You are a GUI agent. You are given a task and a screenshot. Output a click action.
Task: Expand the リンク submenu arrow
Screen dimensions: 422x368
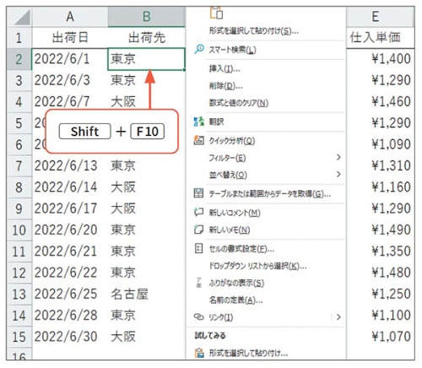pyautogui.click(x=338, y=317)
